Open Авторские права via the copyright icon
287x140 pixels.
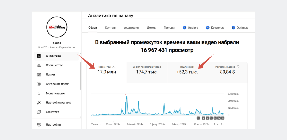(39, 84)
